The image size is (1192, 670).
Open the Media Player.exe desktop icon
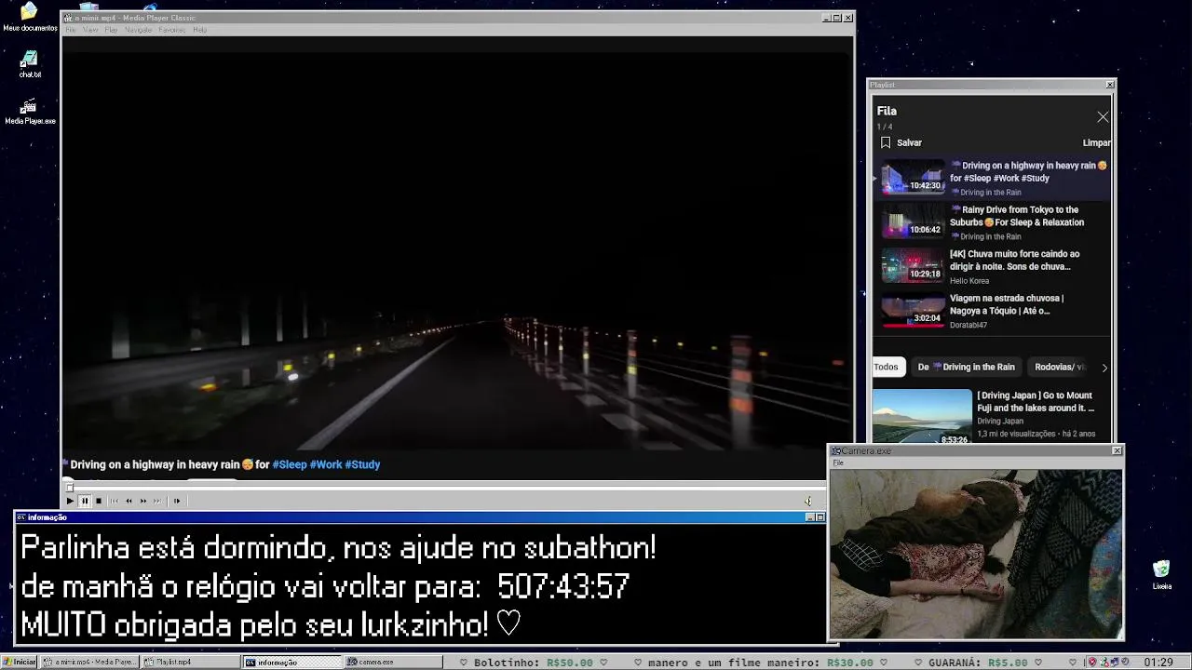click(x=30, y=111)
